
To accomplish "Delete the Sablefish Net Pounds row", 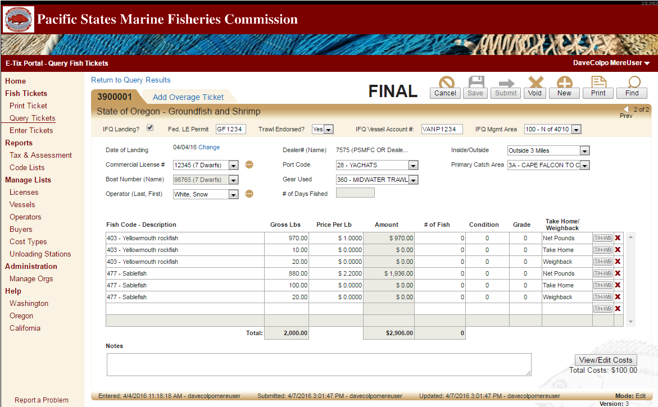I will tap(618, 273).
